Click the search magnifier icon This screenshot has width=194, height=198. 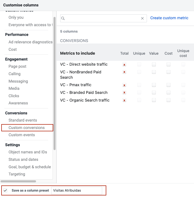pyautogui.click(x=63, y=18)
